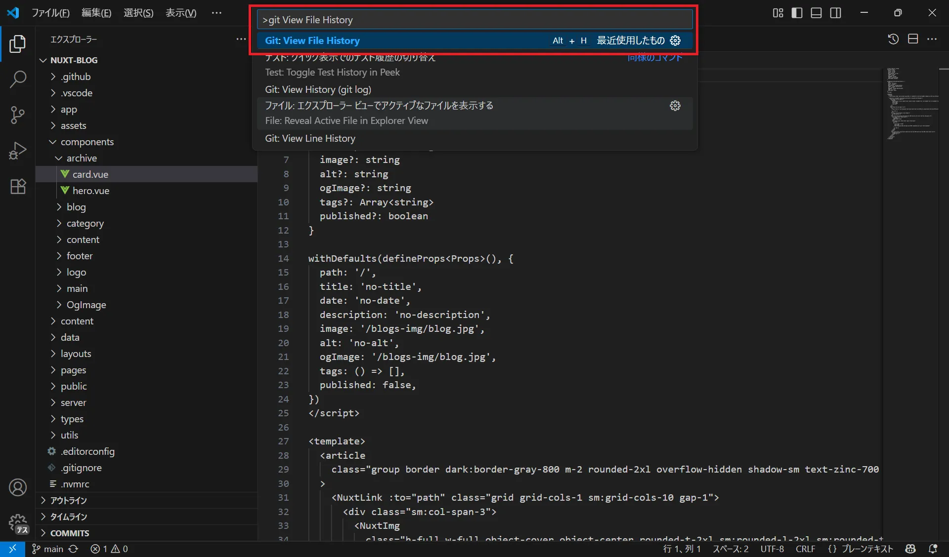This screenshot has width=949, height=557.
Task: Toggle the secondary side bar
Action: [836, 13]
